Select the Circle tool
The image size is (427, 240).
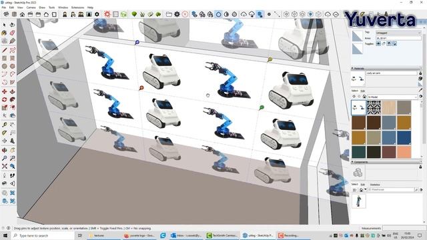click(x=5, y=66)
